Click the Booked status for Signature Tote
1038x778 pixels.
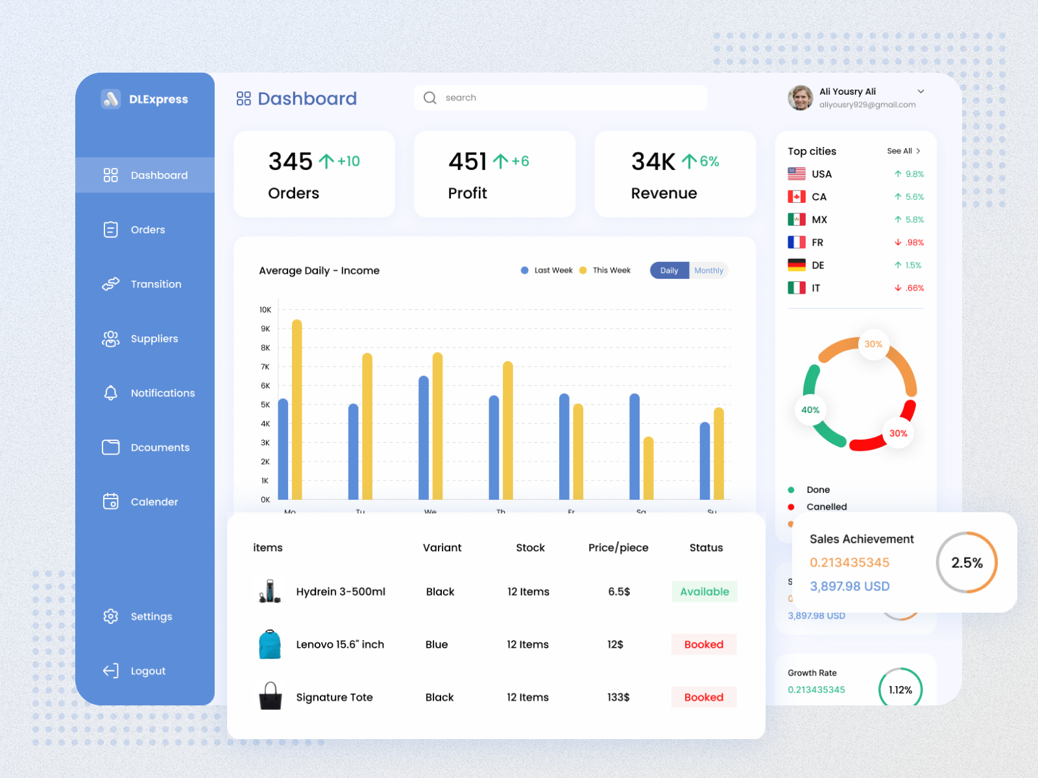coord(703,697)
